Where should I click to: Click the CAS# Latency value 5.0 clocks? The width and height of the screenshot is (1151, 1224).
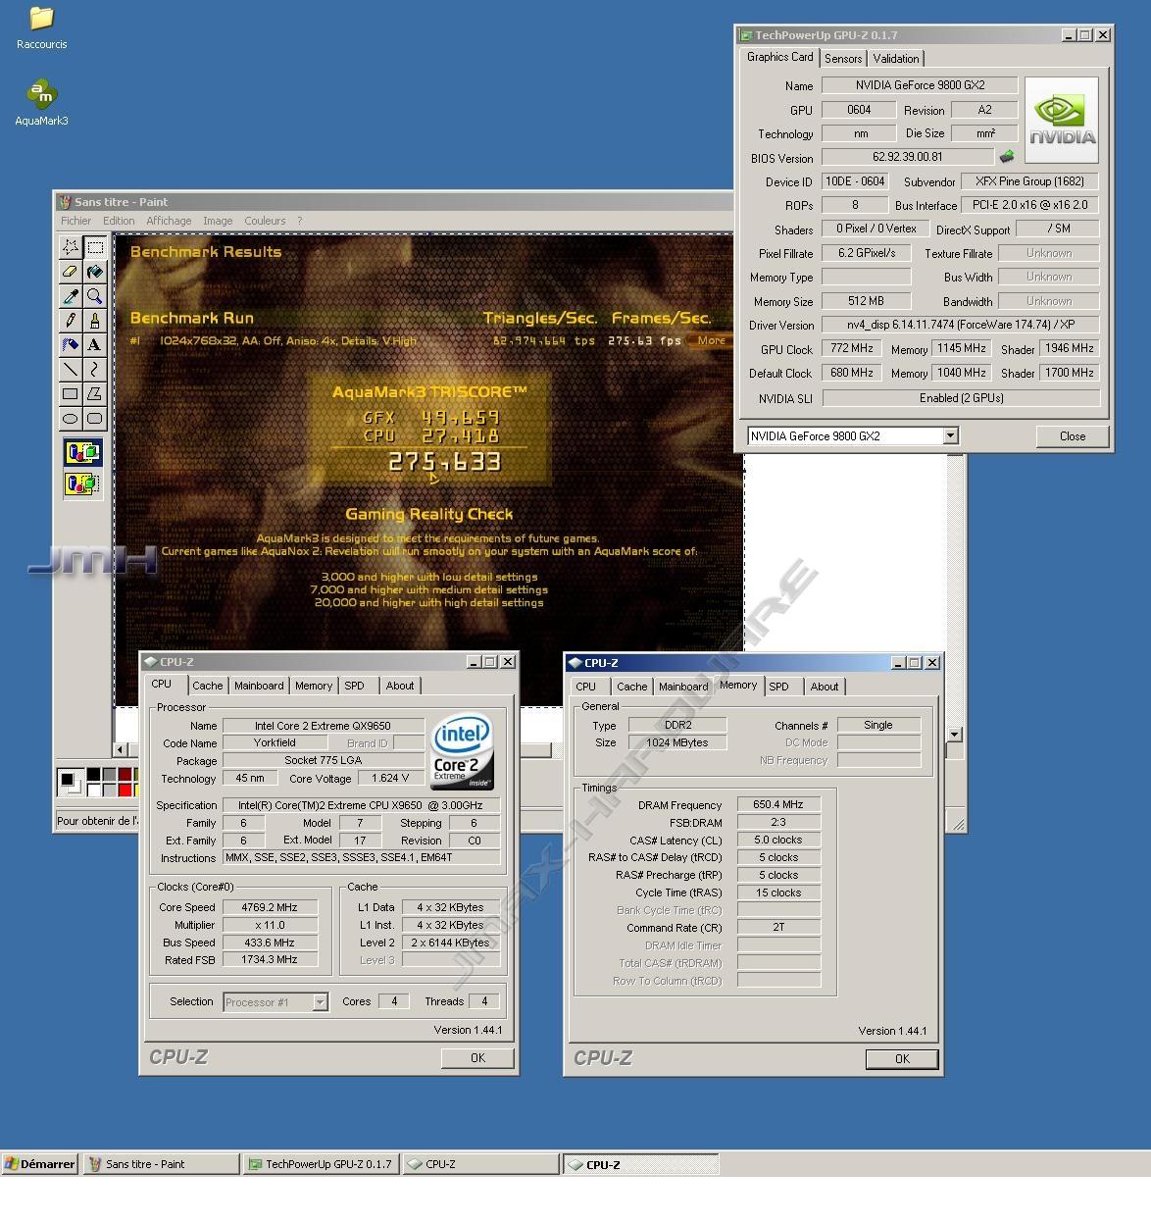pos(778,840)
